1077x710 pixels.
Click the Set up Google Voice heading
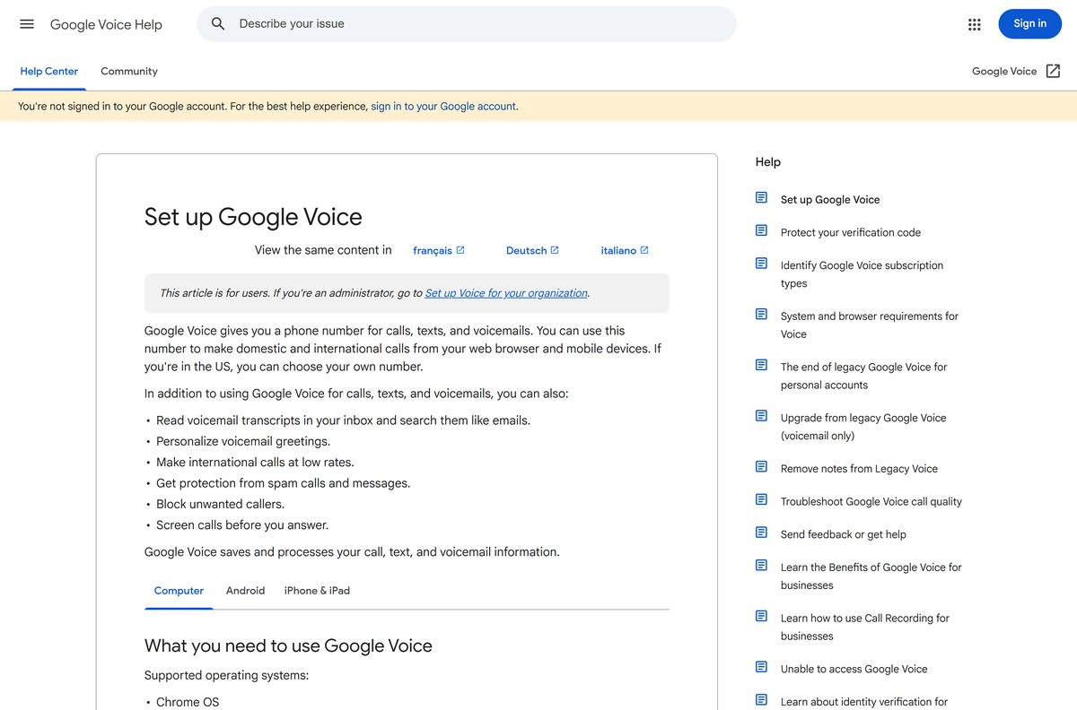pos(253,217)
